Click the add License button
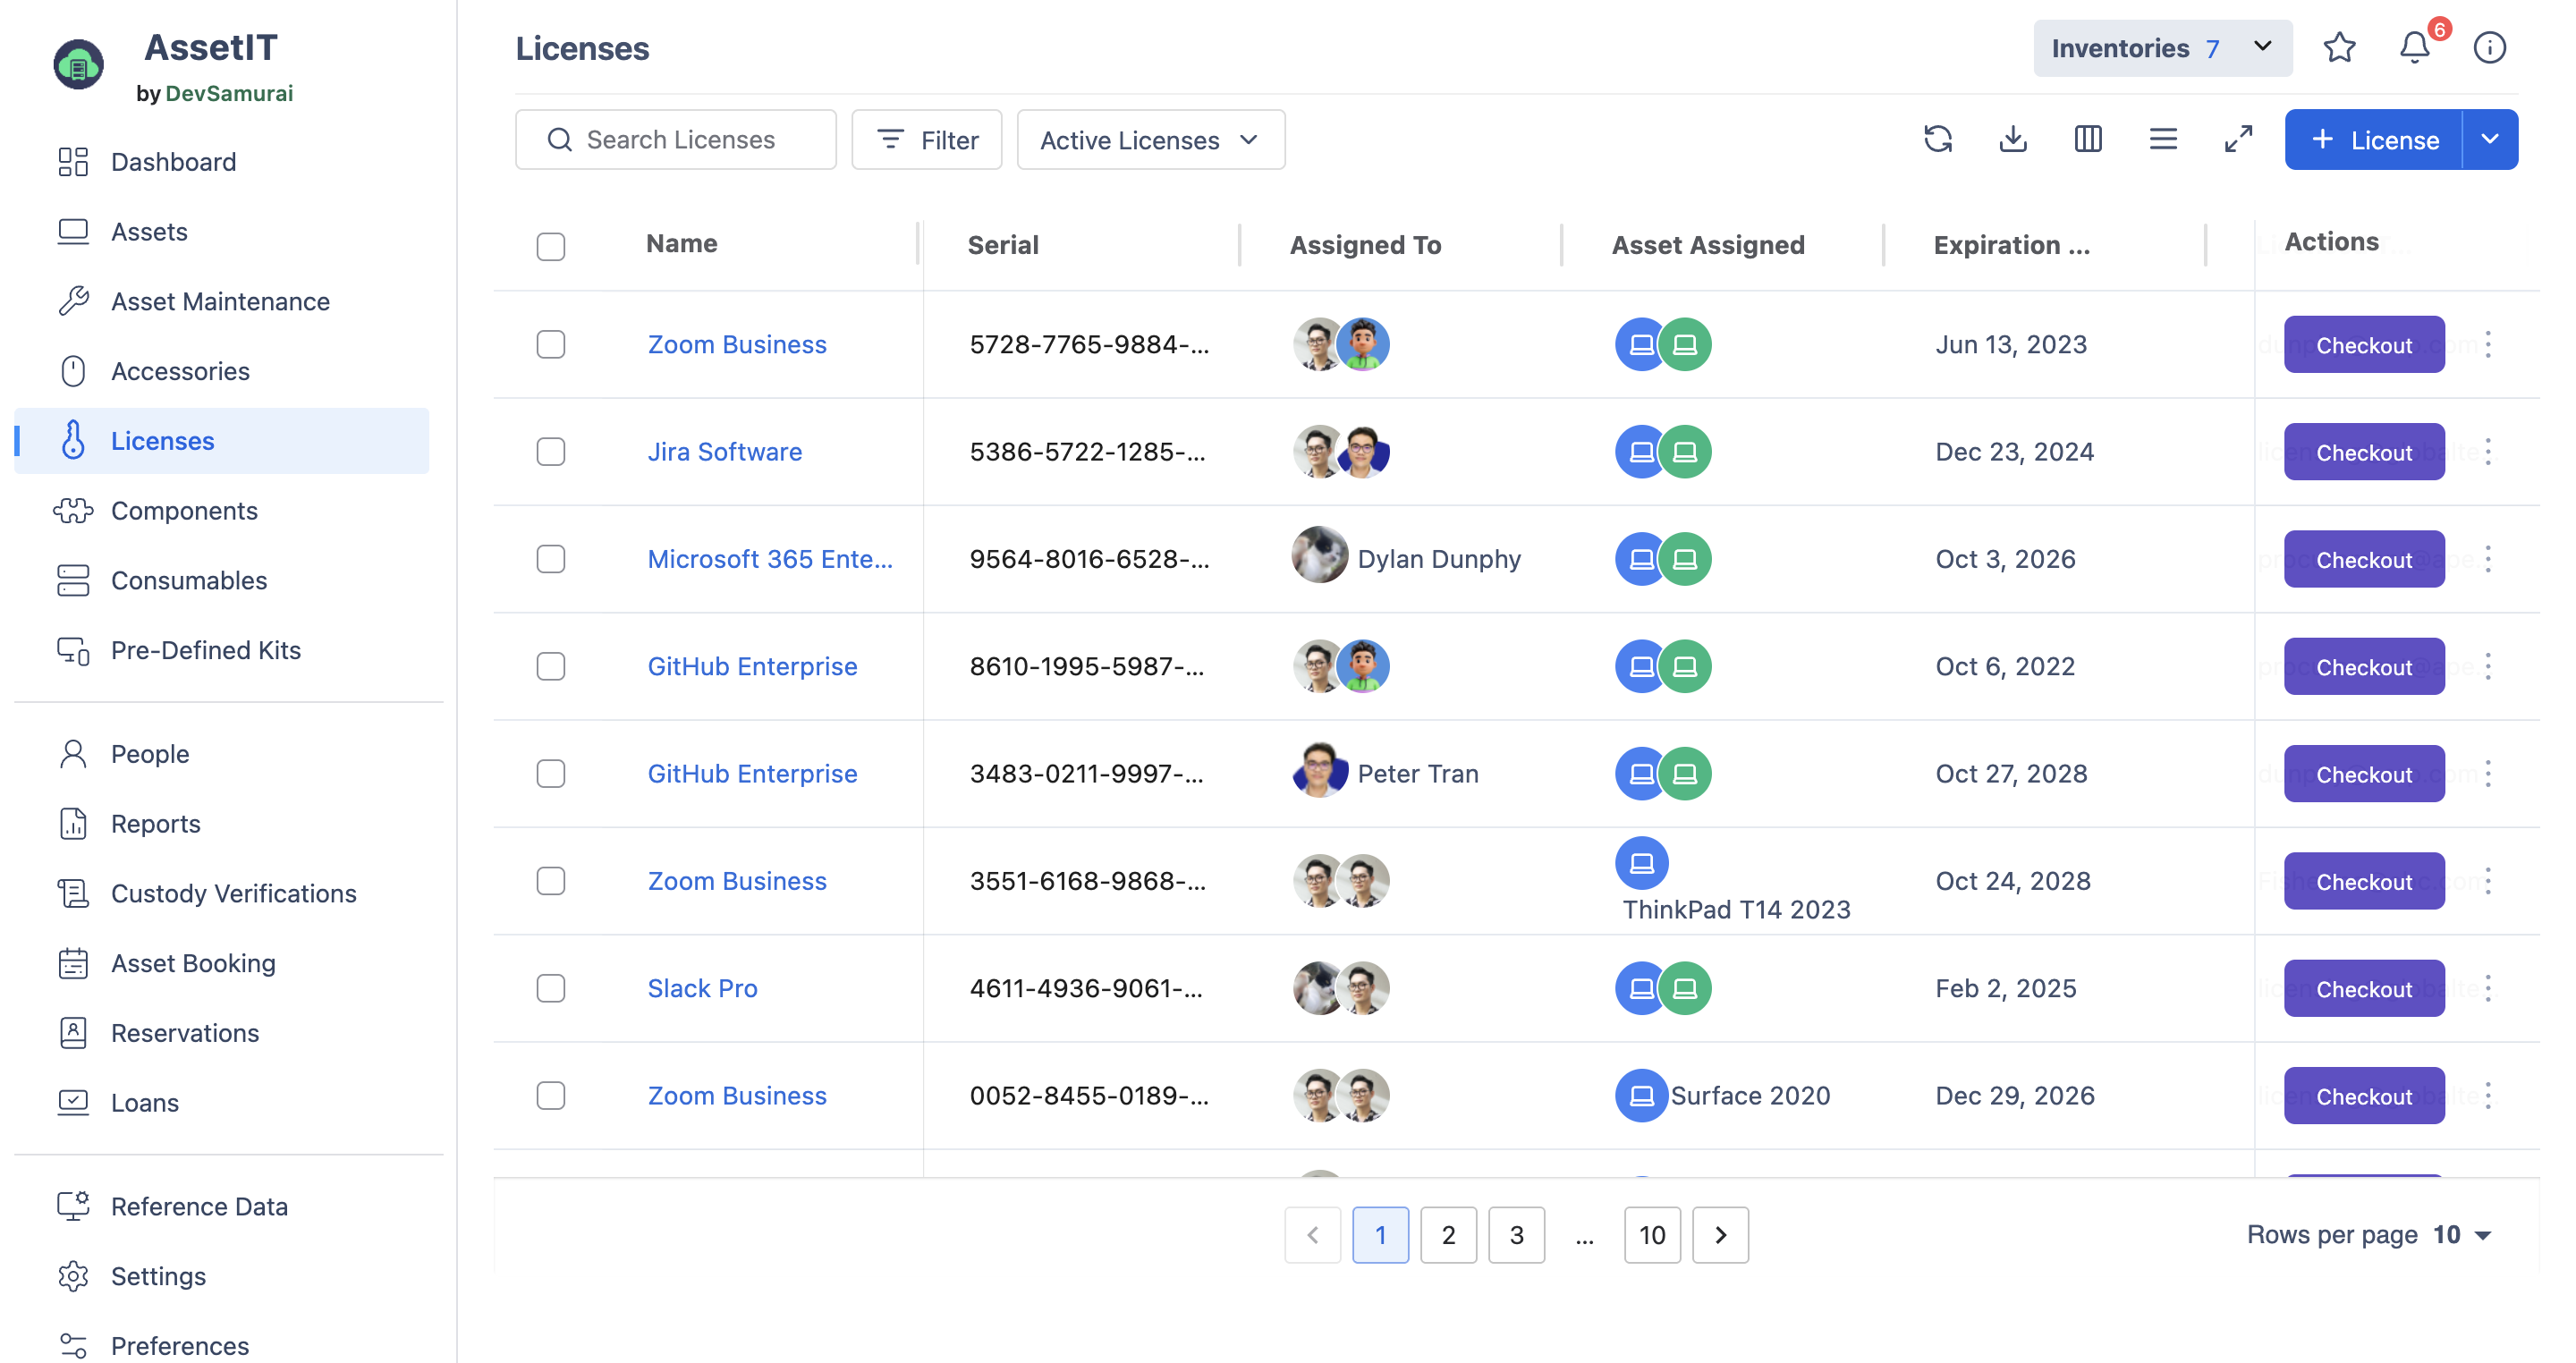 [2373, 139]
